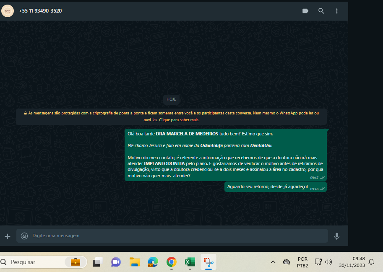The width and height of the screenshot is (383, 272).
Task: Expand the hidden system tray icons
Action: (273, 262)
